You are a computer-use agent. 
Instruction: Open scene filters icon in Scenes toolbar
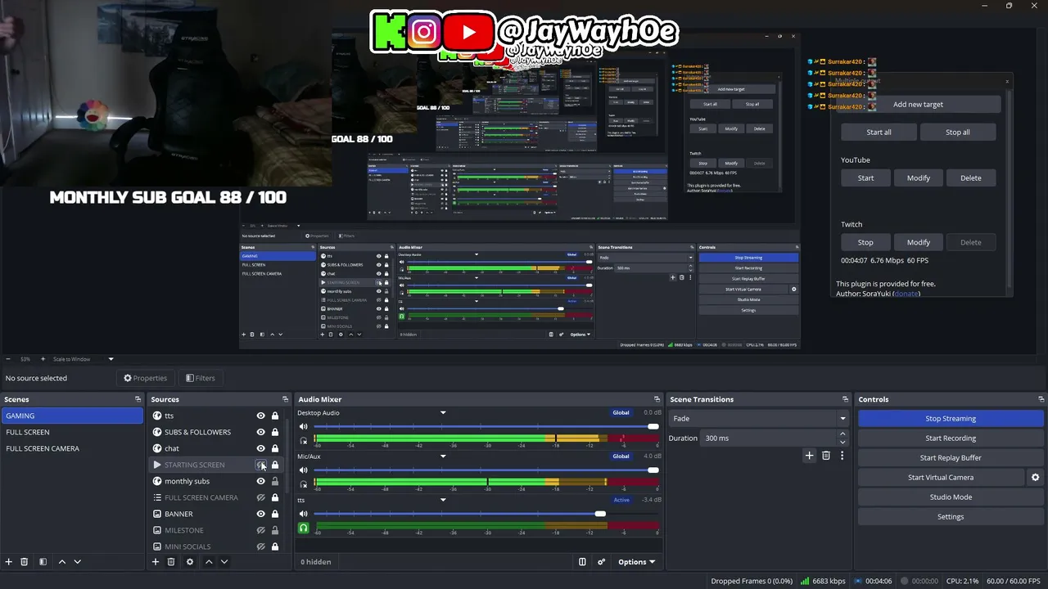click(x=43, y=562)
